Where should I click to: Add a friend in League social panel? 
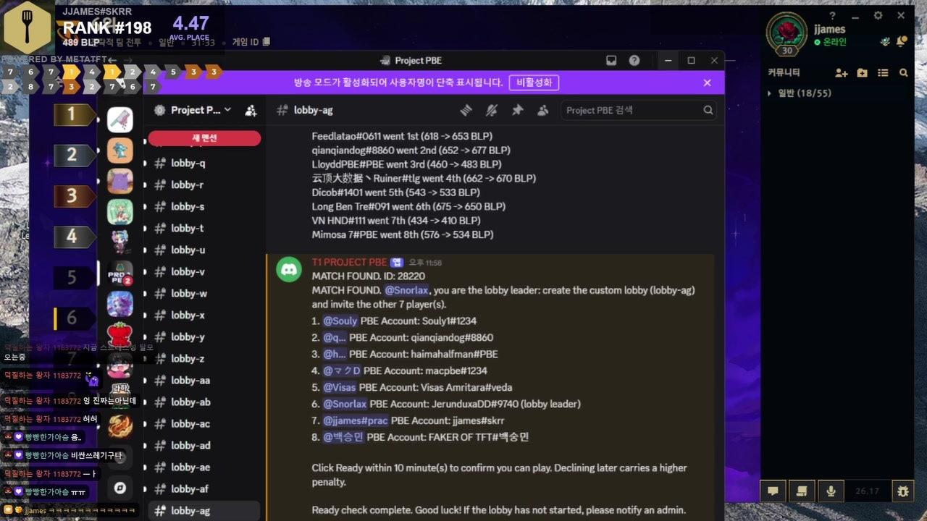(841, 72)
